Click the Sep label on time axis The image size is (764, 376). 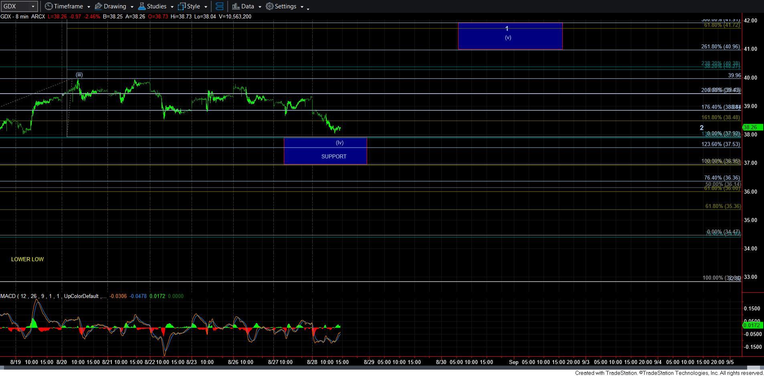point(514,362)
